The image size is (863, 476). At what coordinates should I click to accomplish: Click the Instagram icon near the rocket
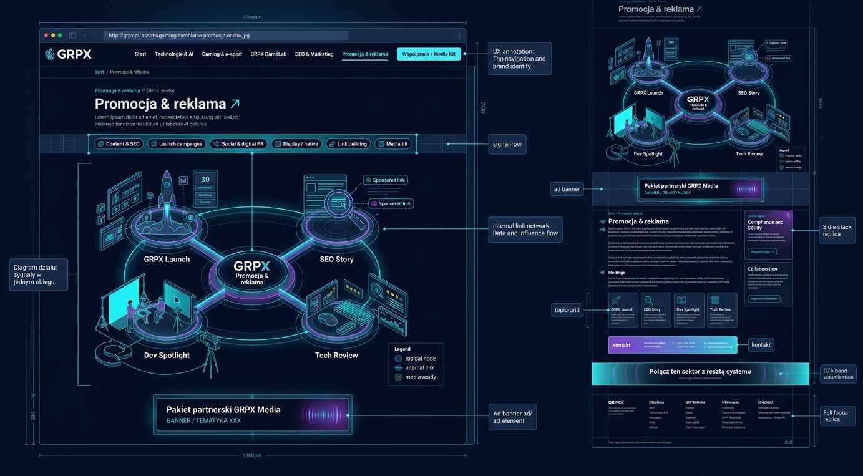tap(183, 180)
